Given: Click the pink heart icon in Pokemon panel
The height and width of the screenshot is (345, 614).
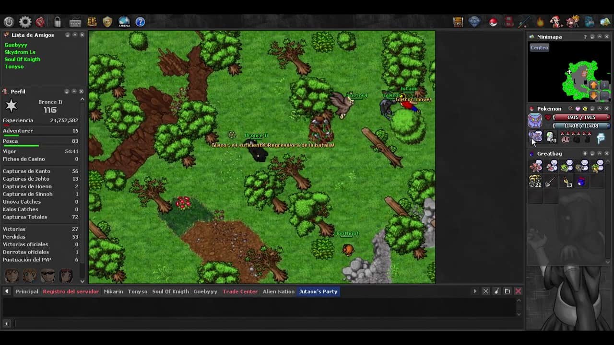Looking at the screenshot, I should point(578,109).
